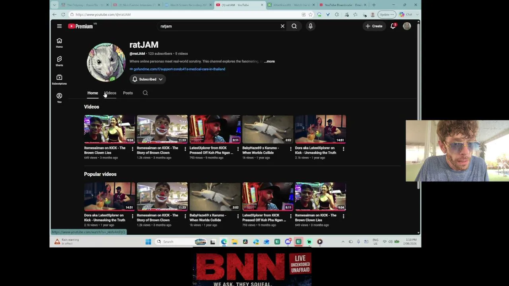Show hidden system tray icons chevron
The height and width of the screenshot is (286, 509).
coord(343,242)
